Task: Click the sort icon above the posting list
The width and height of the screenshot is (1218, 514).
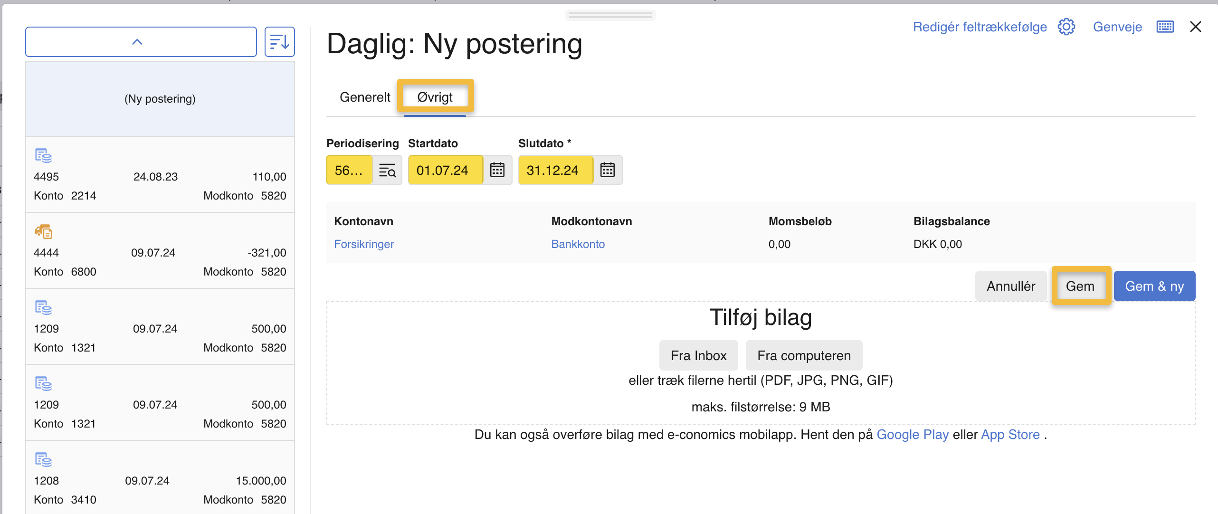Action: [x=279, y=41]
